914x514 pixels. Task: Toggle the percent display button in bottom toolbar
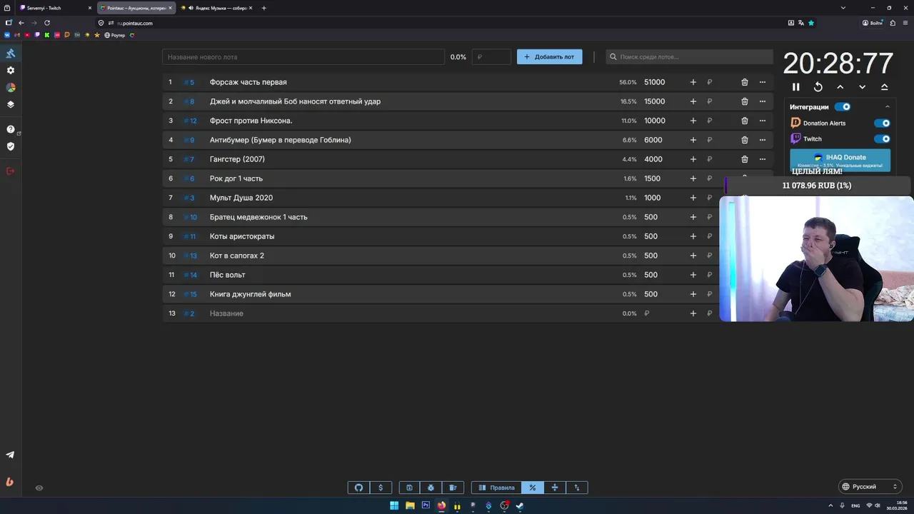[x=532, y=488]
